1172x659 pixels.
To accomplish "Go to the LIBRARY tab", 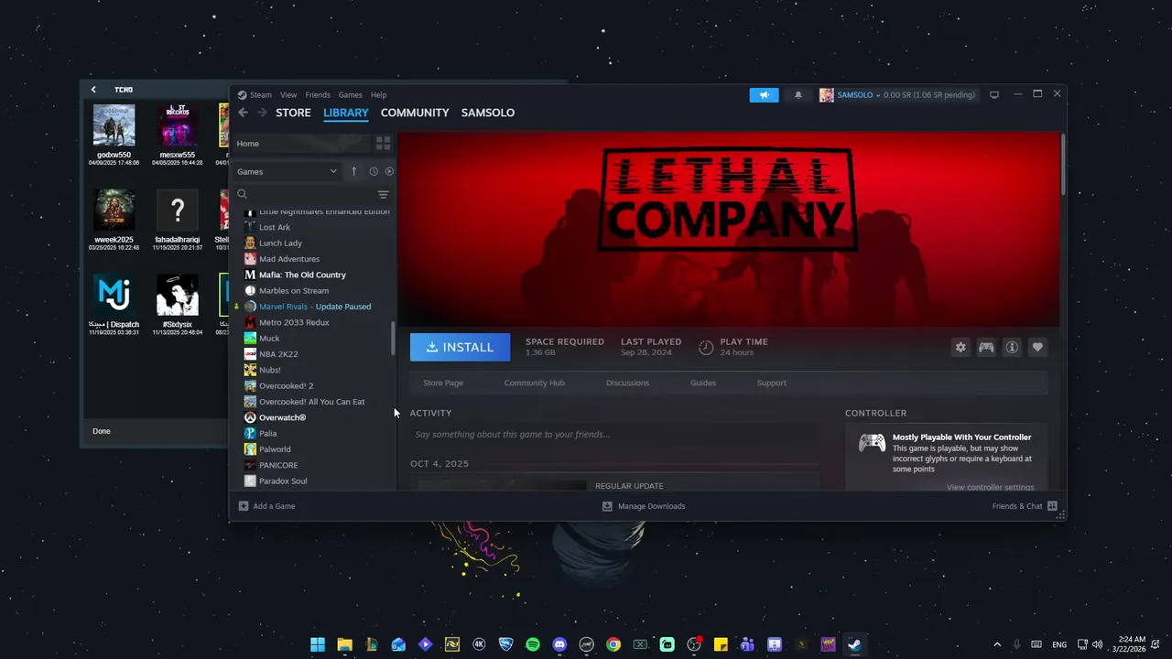I will (x=346, y=113).
